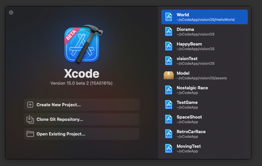Viewport: 262px width, 166px height.
Task: Select the TestGame recent project name
Action: (x=187, y=102)
